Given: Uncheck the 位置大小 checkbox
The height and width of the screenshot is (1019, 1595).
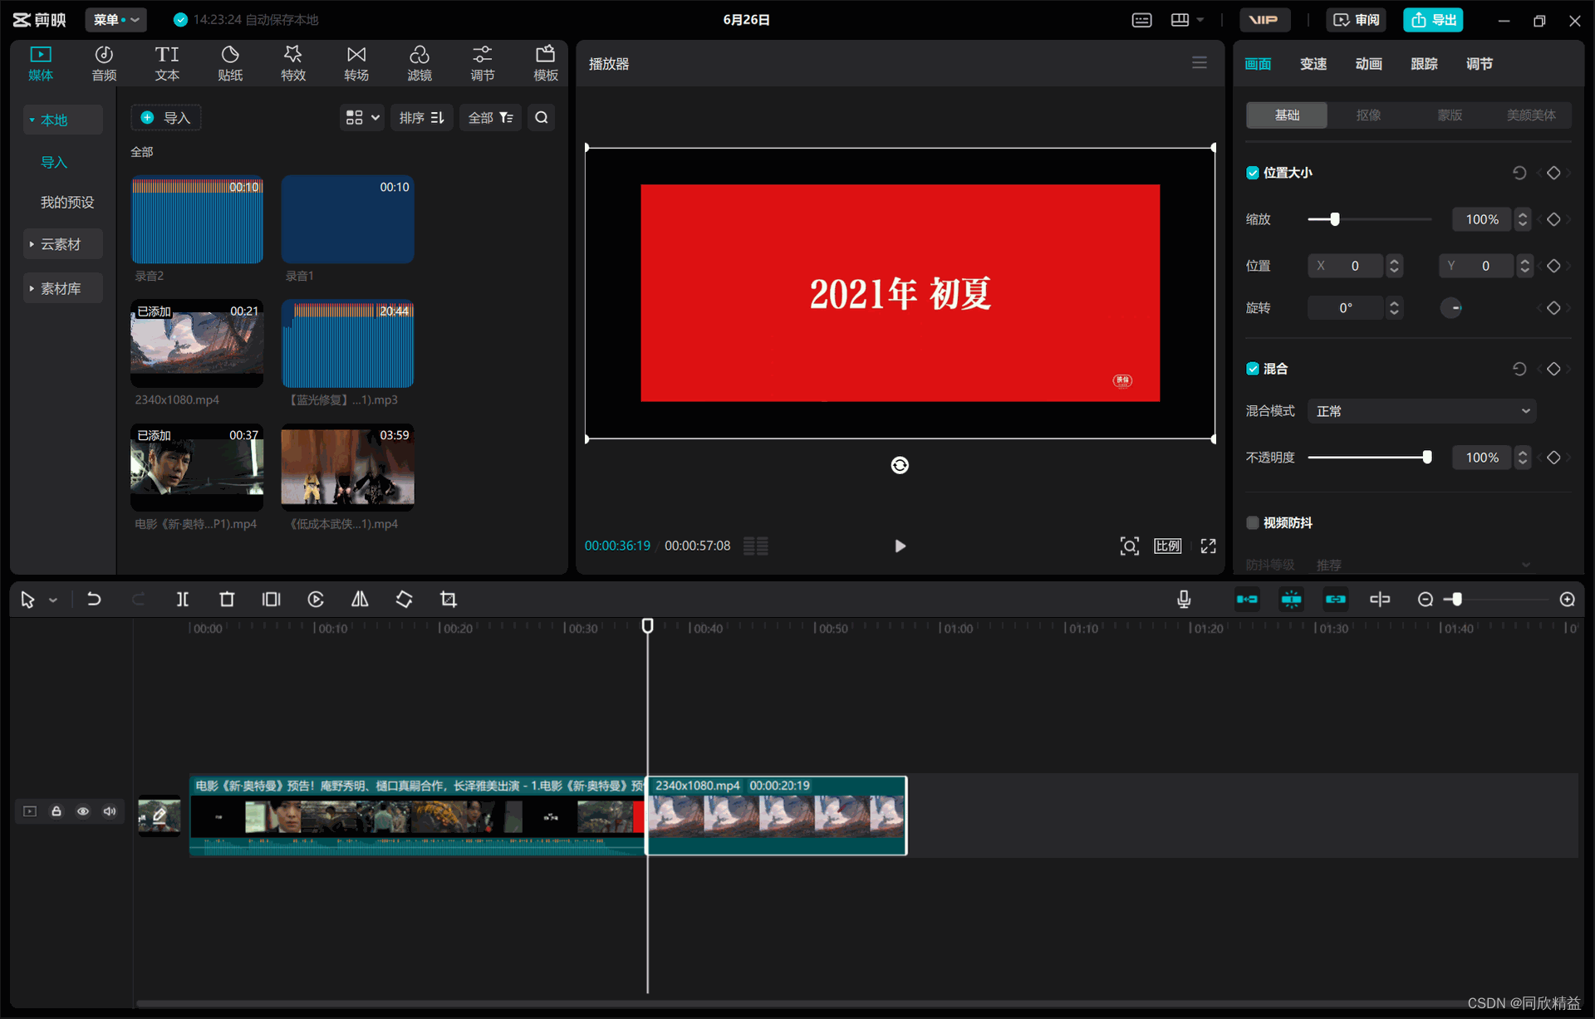Looking at the screenshot, I should [x=1253, y=173].
